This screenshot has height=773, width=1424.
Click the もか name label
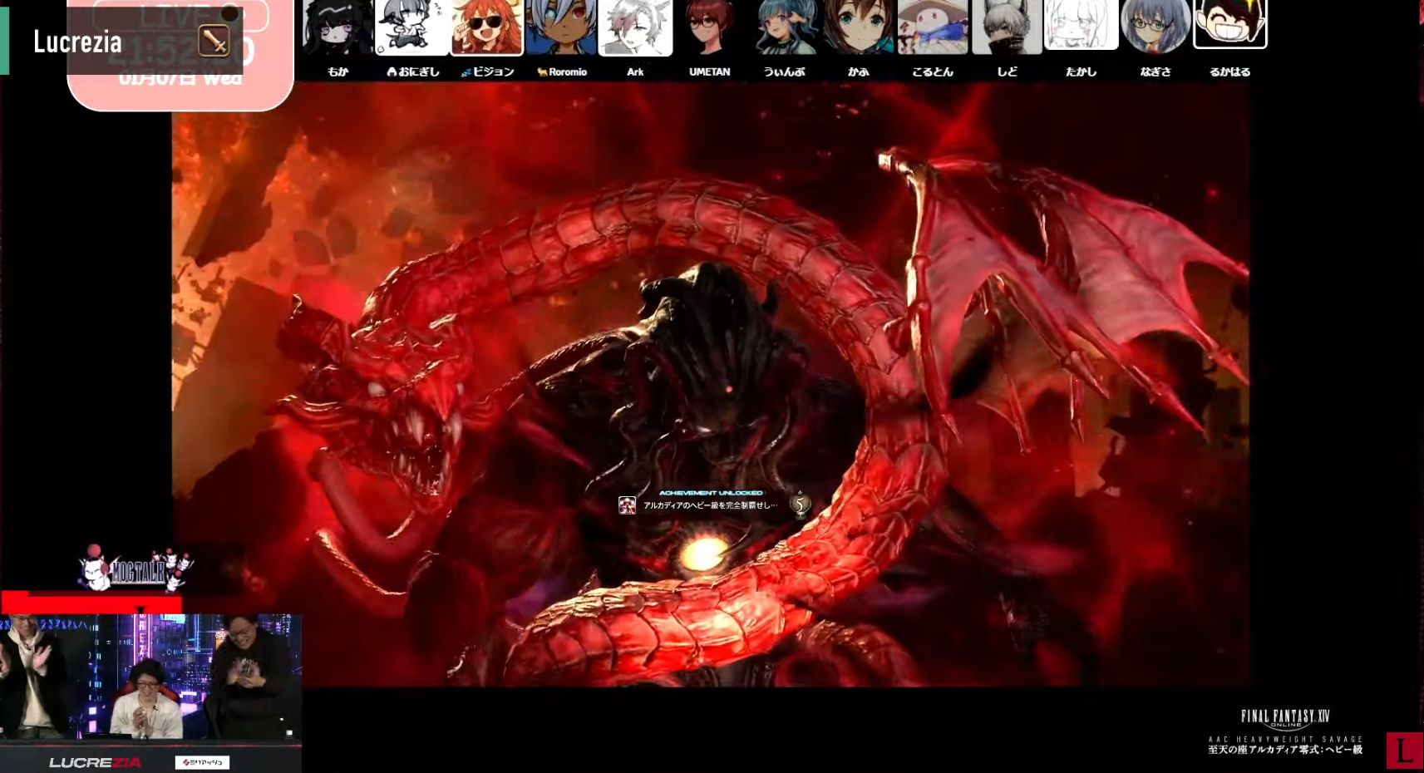click(338, 71)
